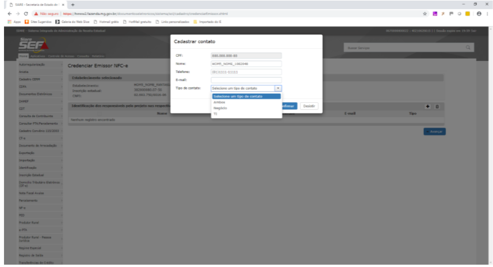Switch to the Home tab
The width and height of the screenshot is (493, 267).
click(x=23, y=56)
